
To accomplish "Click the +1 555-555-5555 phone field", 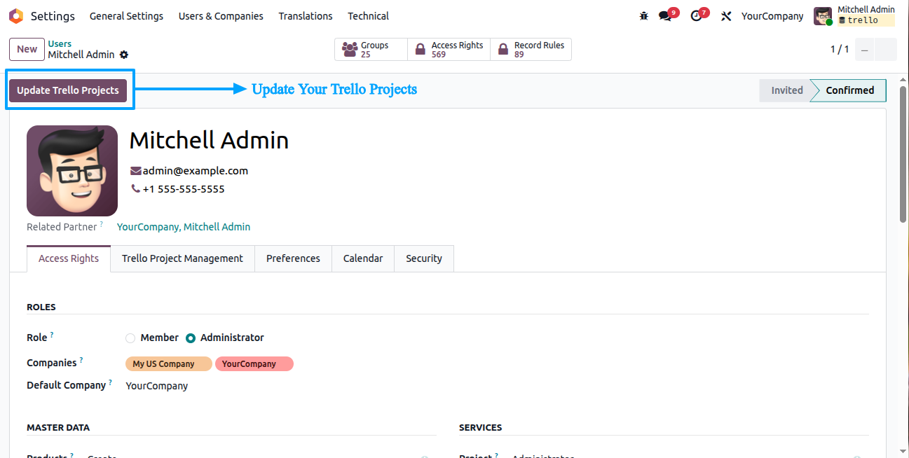I will [184, 189].
